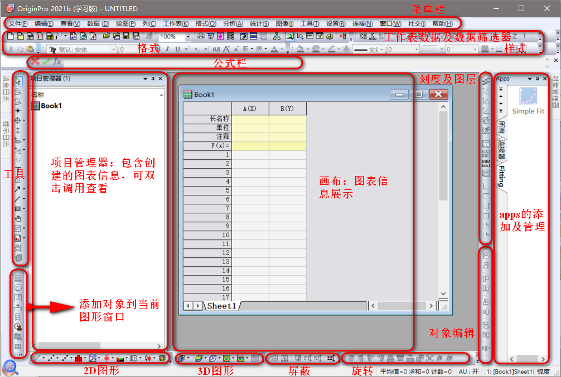Plot a column bar graph icon
561x377 pixels.
79,358
